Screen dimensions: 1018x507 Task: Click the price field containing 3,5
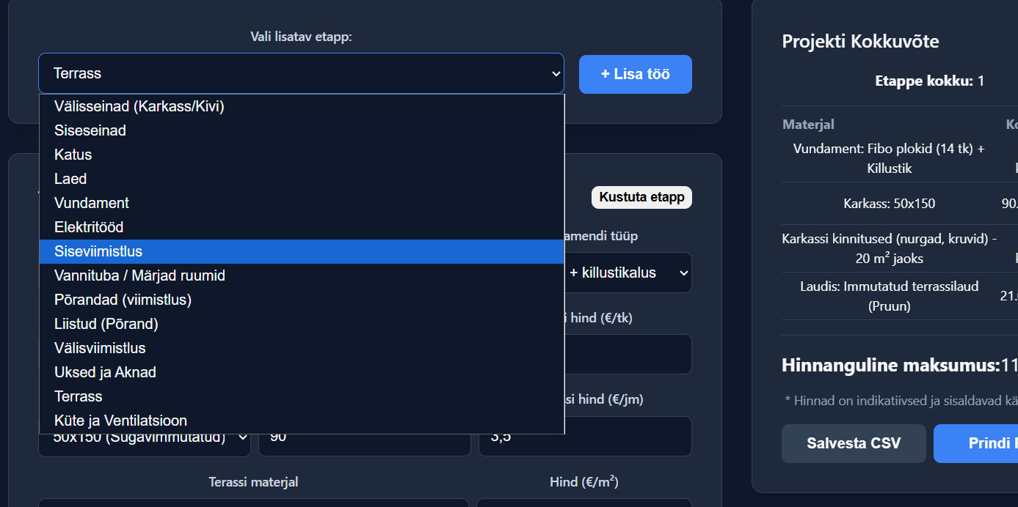tap(585, 437)
